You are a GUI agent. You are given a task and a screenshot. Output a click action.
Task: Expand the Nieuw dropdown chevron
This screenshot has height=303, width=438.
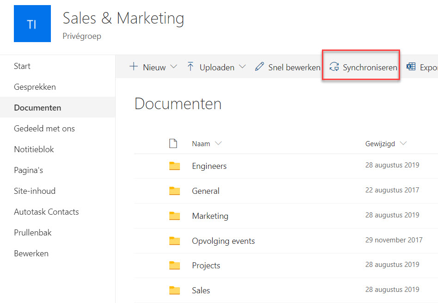(174, 67)
